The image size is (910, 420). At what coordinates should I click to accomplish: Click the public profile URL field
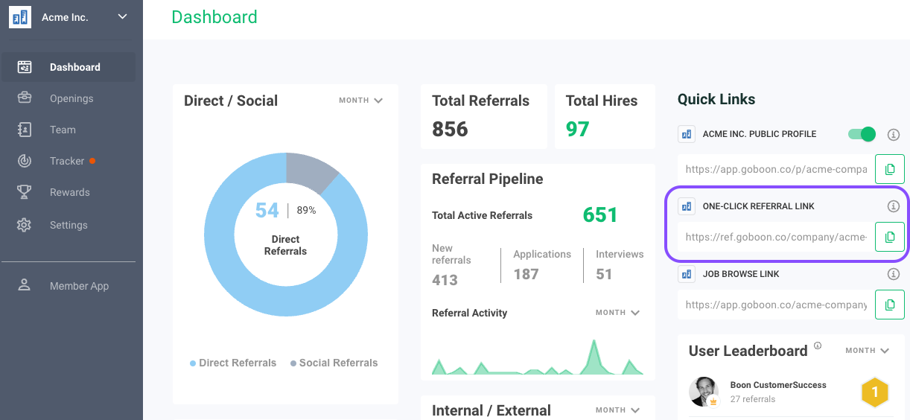tap(775, 169)
